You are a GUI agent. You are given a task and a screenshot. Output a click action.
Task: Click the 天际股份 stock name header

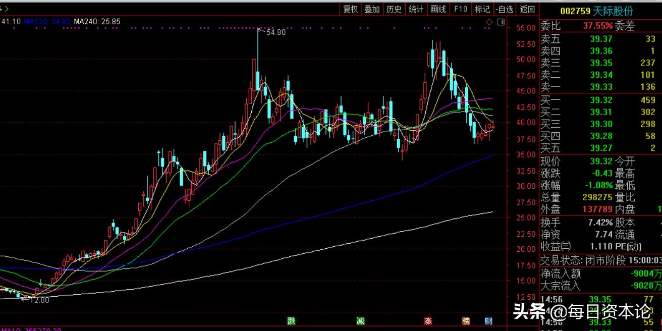click(x=613, y=11)
